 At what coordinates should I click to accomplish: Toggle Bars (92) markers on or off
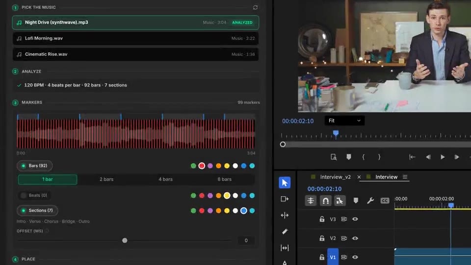click(x=34, y=165)
